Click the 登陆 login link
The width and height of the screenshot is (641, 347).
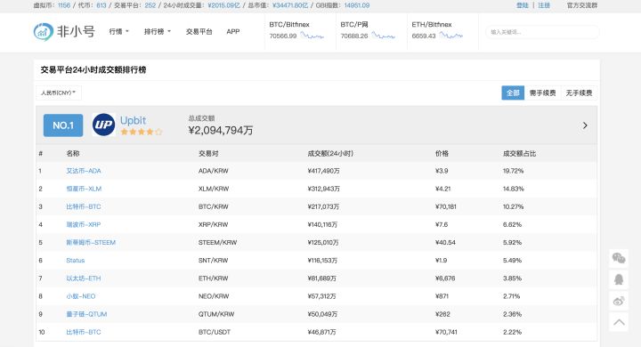coord(523,5)
